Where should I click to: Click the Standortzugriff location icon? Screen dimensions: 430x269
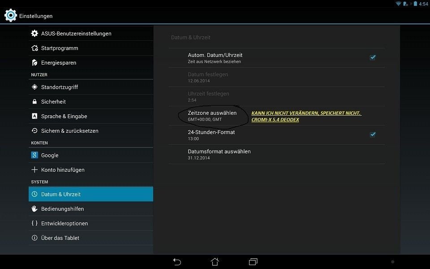point(34,87)
